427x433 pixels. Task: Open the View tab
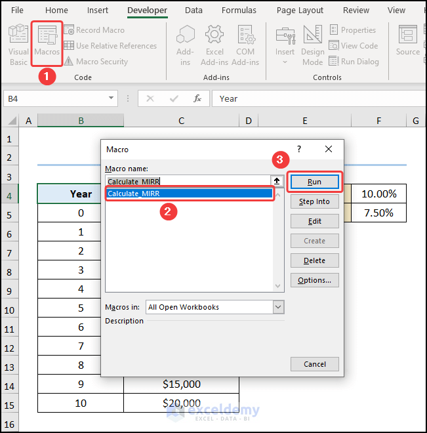coord(396,10)
